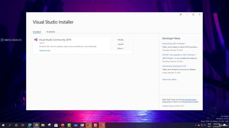Maximize the Visual Studio Installer window

click(x=193, y=15)
